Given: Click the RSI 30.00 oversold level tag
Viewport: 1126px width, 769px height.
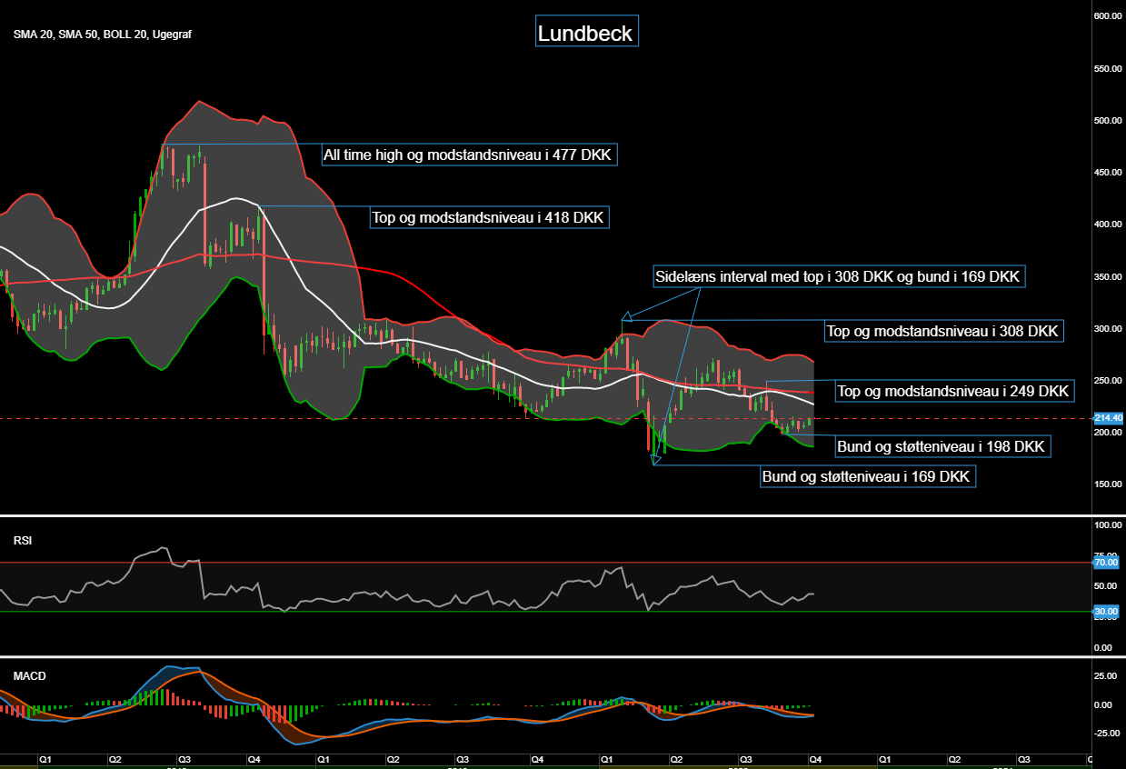Looking at the screenshot, I should coord(1106,612).
